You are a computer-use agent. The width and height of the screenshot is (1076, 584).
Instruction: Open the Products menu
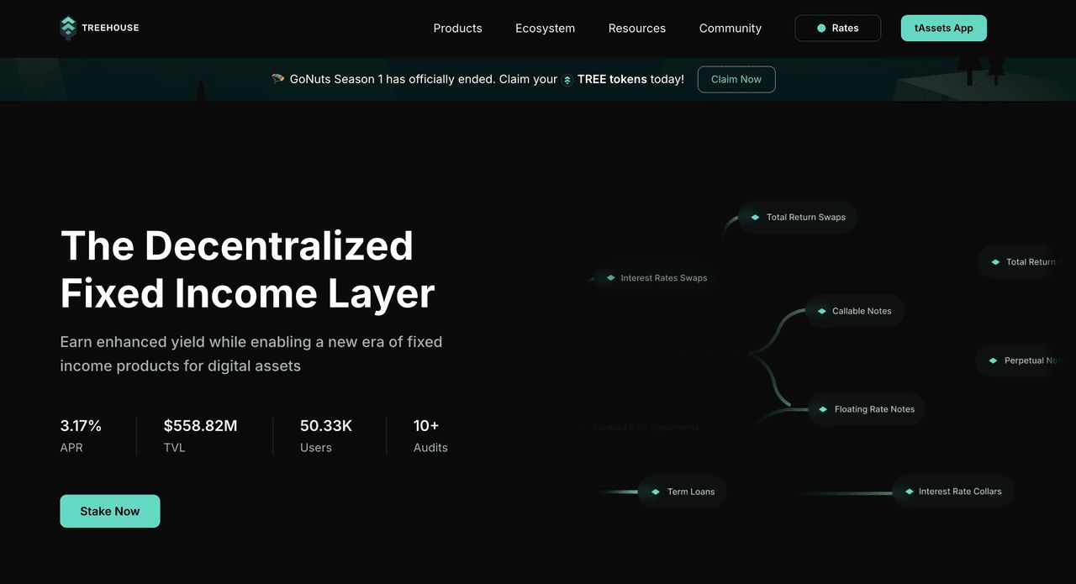(457, 28)
